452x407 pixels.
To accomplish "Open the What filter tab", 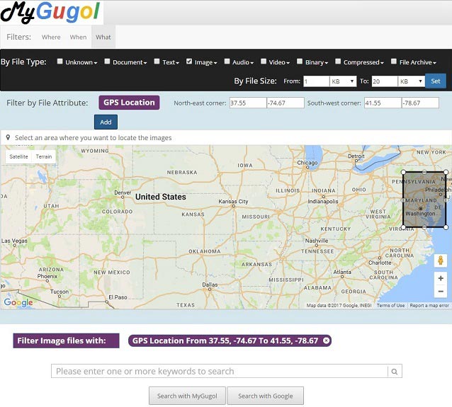I will 103,37.
